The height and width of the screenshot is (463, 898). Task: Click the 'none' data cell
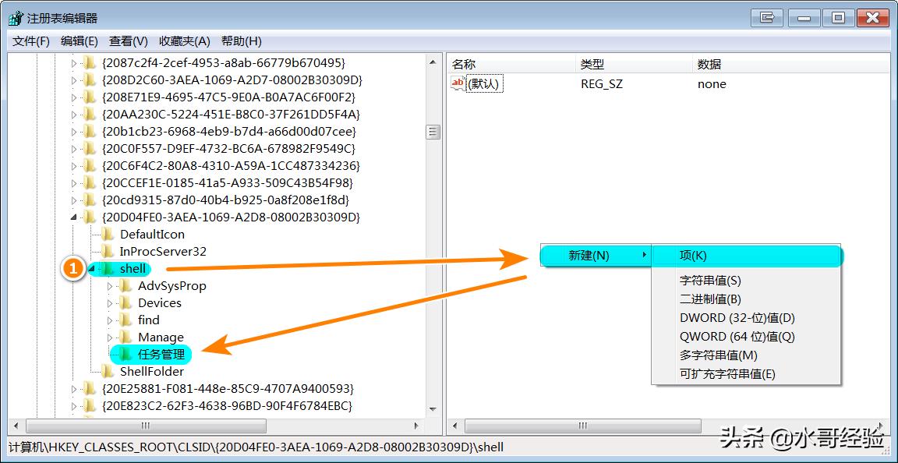[712, 84]
